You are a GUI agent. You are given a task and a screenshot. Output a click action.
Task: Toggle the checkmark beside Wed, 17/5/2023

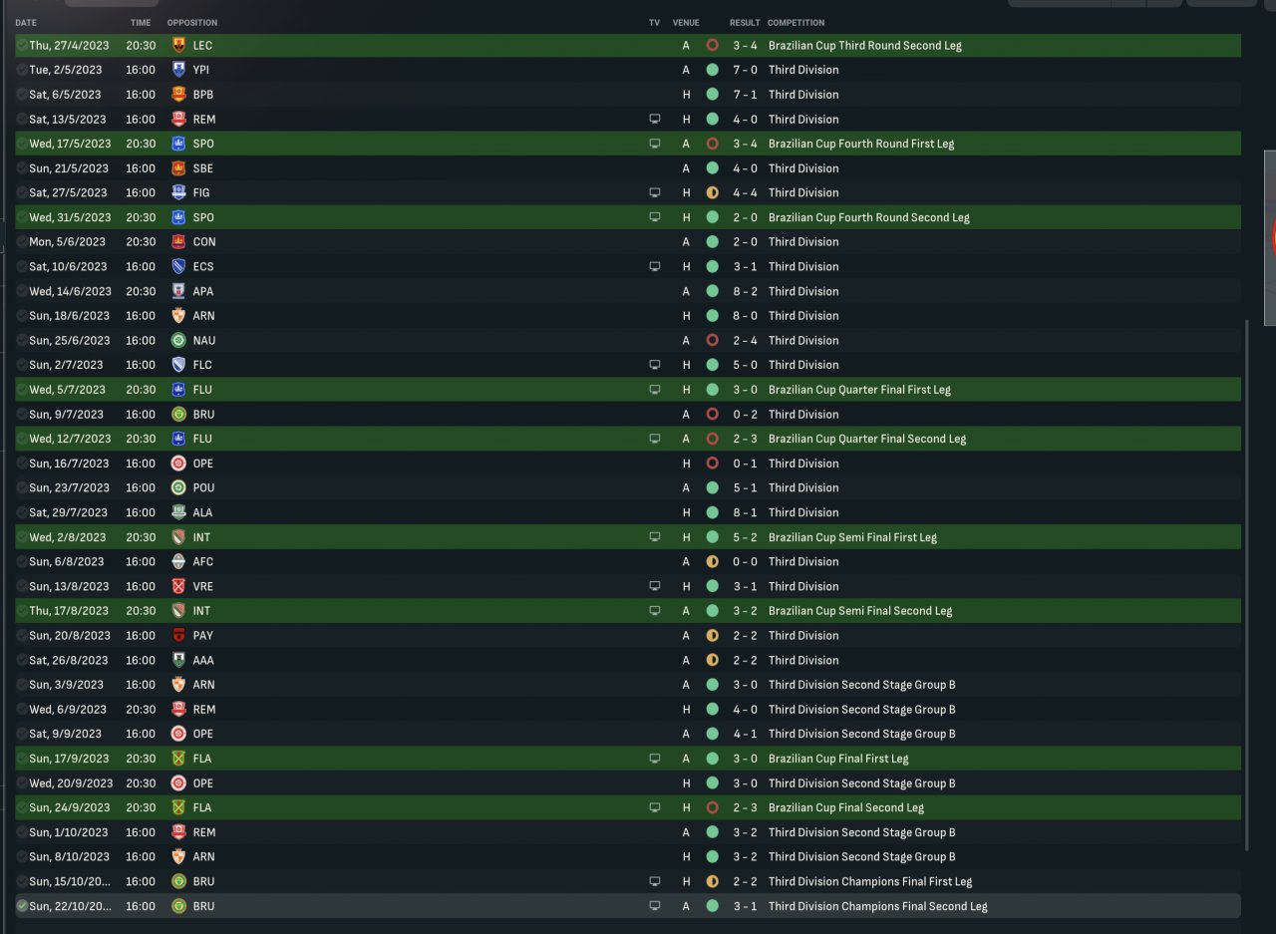[x=22, y=144]
